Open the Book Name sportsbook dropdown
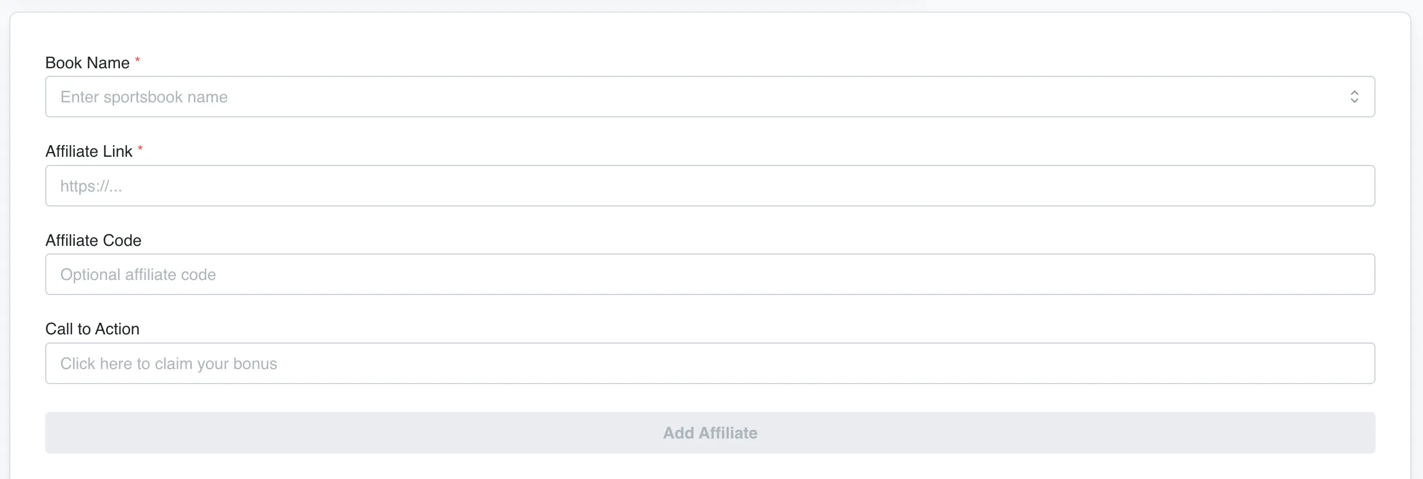 (x=710, y=97)
